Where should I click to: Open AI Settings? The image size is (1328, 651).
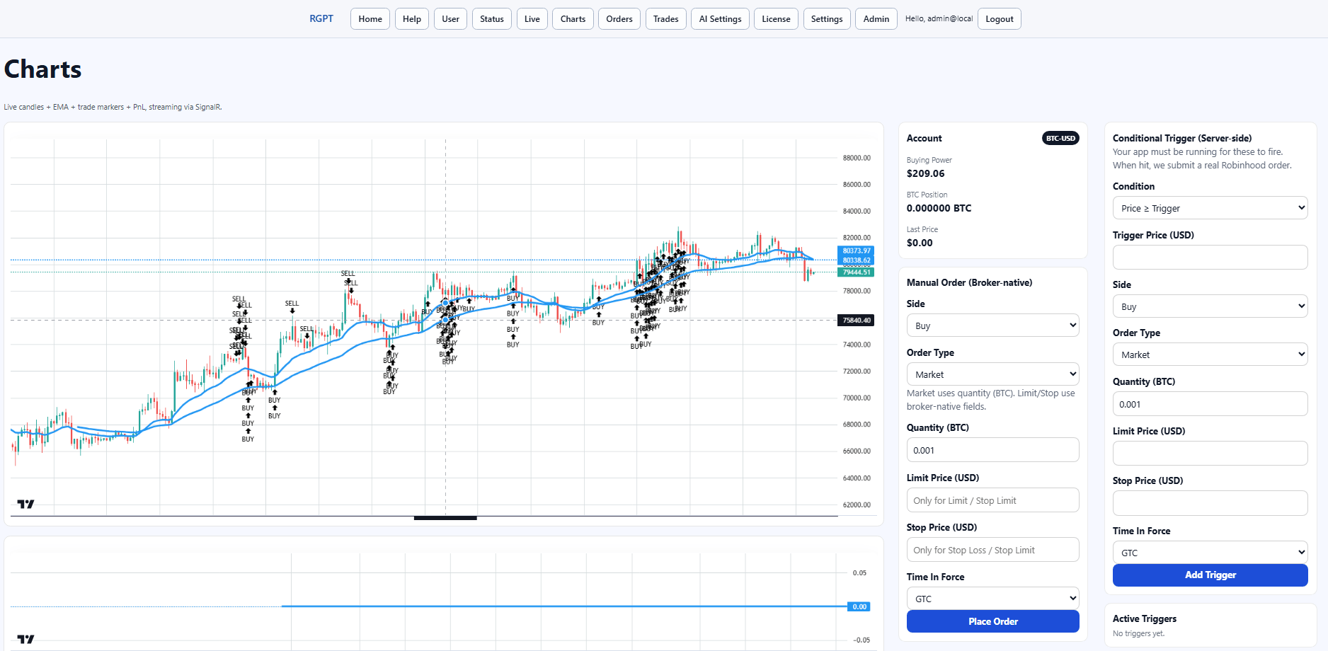[720, 19]
